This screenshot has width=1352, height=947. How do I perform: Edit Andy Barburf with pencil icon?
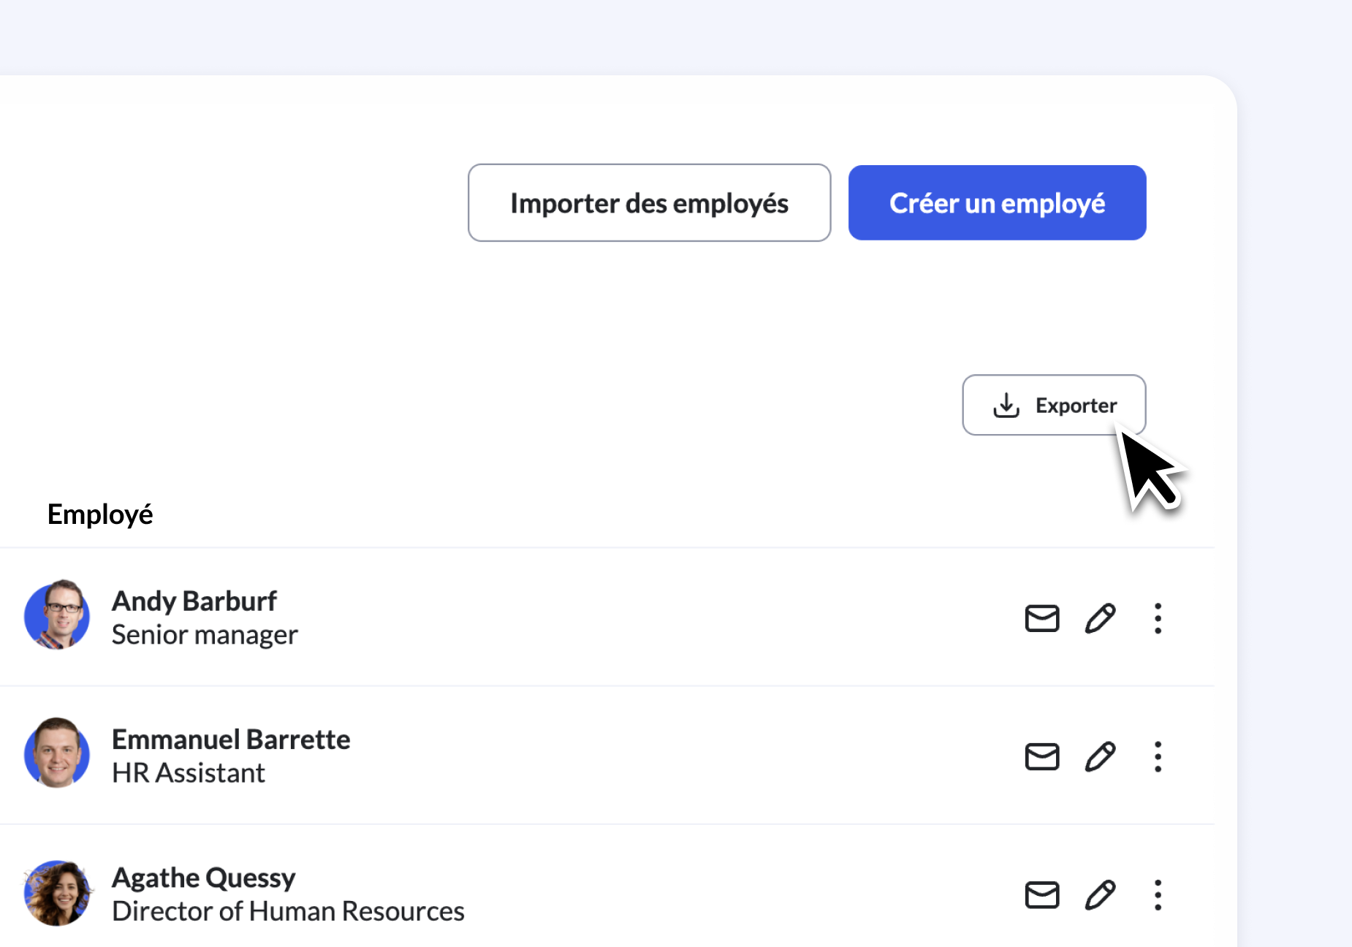[x=1100, y=618]
